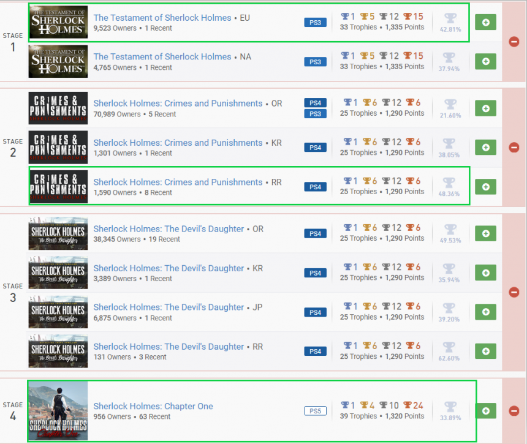Click 62.60% completion trophy on Devil's Daughter RR

pos(449,352)
